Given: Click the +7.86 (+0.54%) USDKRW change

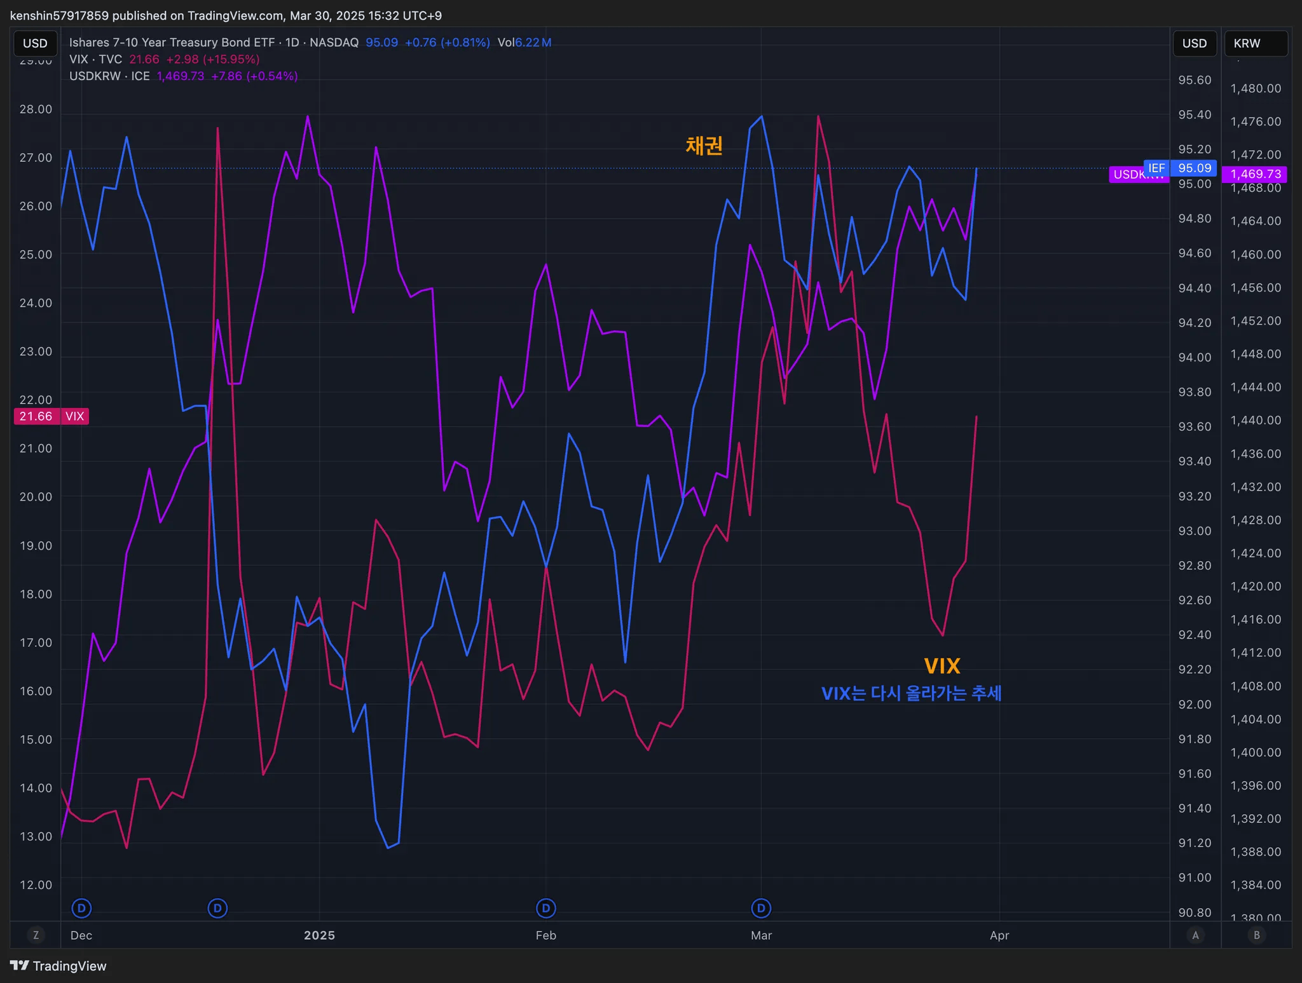Looking at the screenshot, I should tap(254, 76).
